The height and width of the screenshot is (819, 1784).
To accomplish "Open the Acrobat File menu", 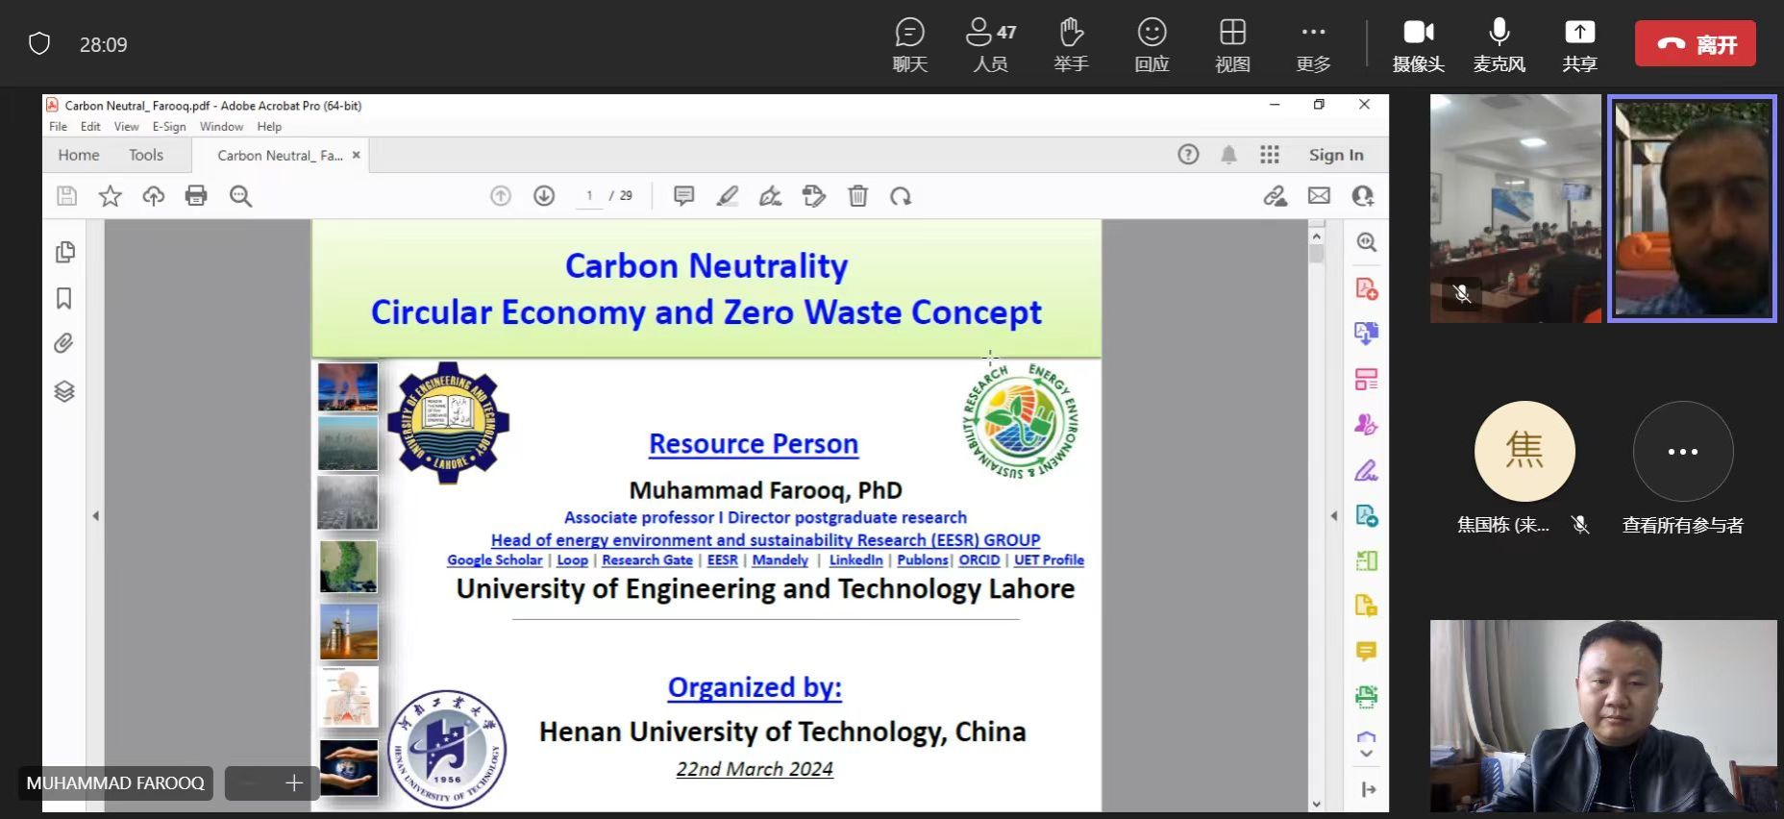I will [x=58, y=127].
